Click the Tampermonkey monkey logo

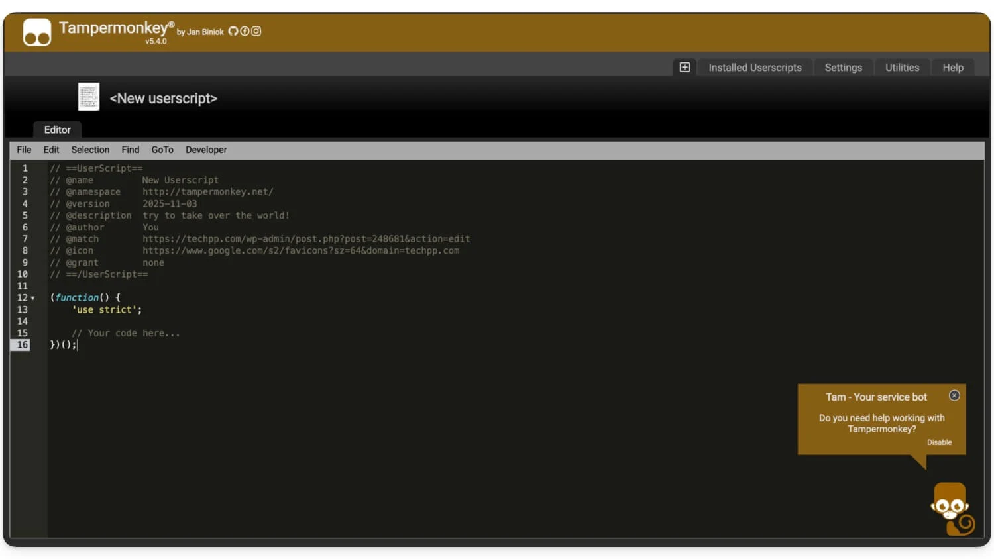tap(36, 31)
